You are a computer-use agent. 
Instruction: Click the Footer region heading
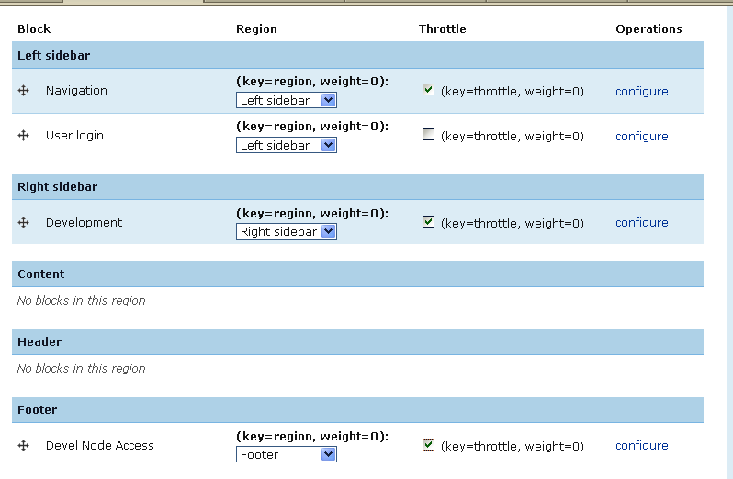[x=38, y=410]
